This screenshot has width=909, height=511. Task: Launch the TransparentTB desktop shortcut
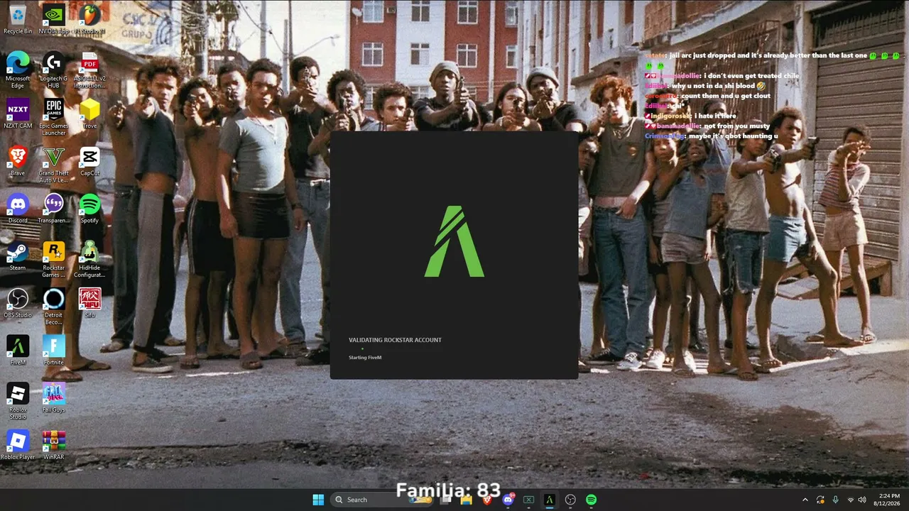[53, 209]
